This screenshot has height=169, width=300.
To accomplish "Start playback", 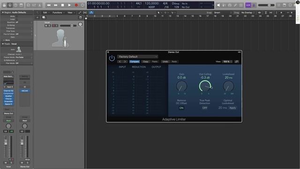I will (x=69, y=5).
